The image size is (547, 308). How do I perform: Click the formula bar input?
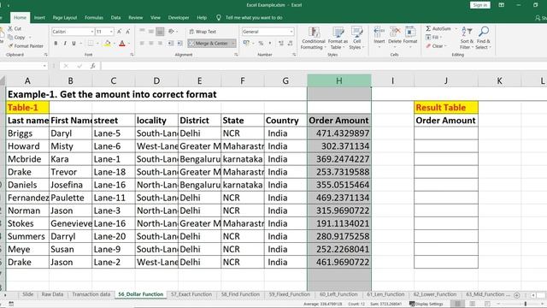click(323, 66)
